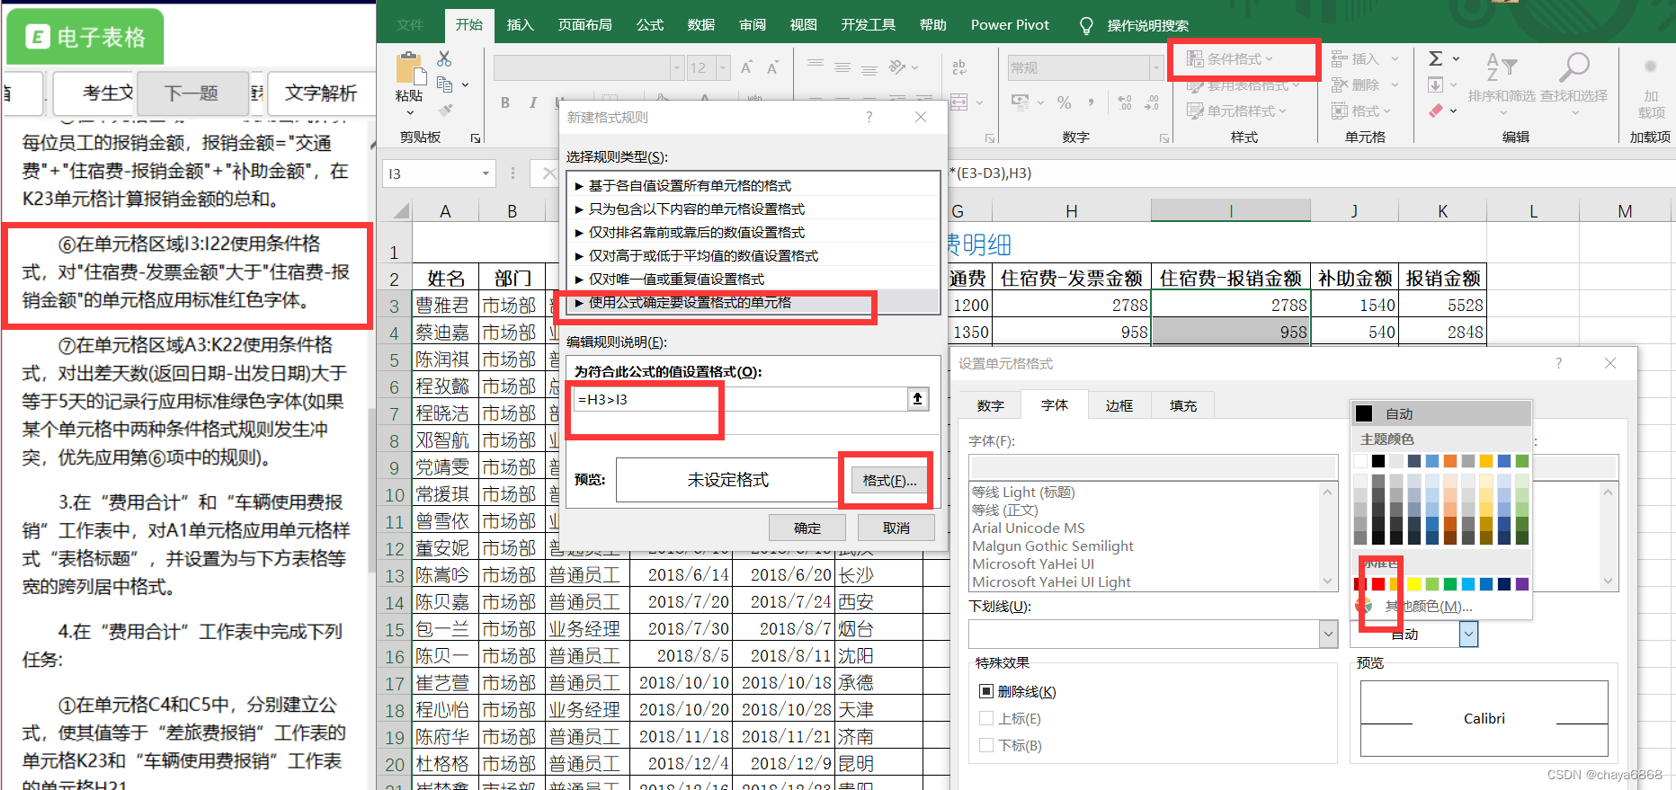Click the top align icon
Viewport: 1676px width, 790px height.
816,66
